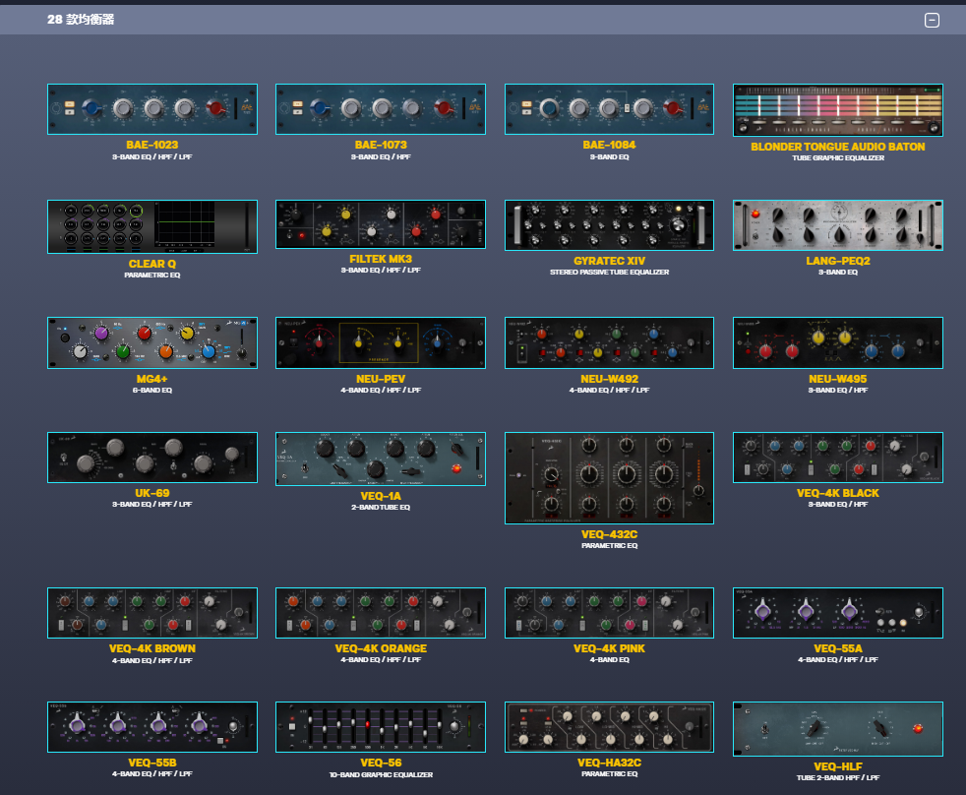Select the NEU-W495 title text
This screenshot has width=966, height=795.
[837, 379]
